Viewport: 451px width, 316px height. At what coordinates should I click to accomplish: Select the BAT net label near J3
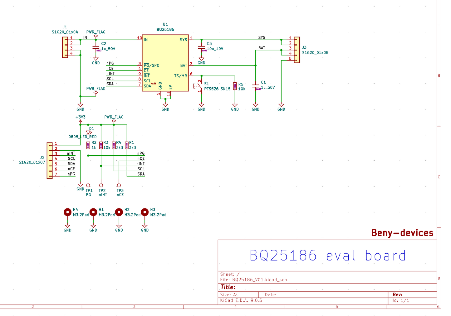pos(262,48)
